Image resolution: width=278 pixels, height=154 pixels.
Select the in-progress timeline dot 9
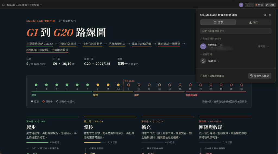[x=128, y=85]
